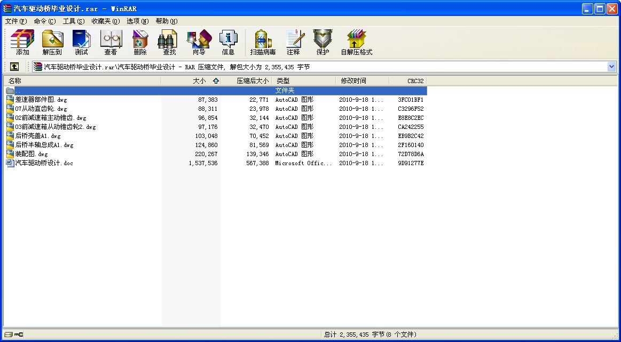The image size is (621, 342).
Task: Click the 解压到 (Extract To) icon
Action: pos(52,43)
